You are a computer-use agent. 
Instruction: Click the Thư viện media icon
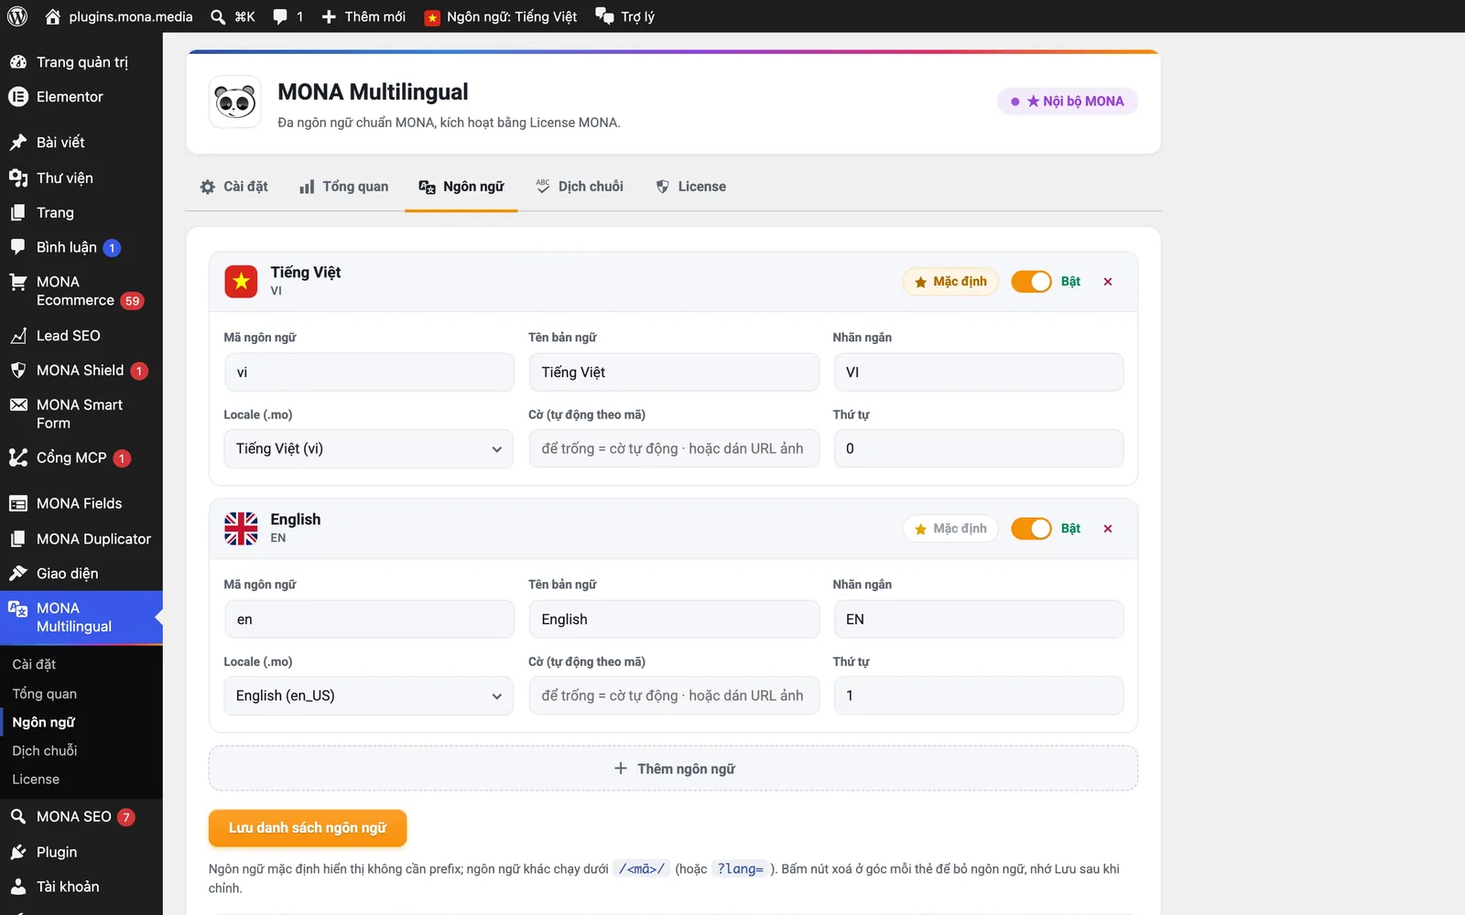(18, 178)
